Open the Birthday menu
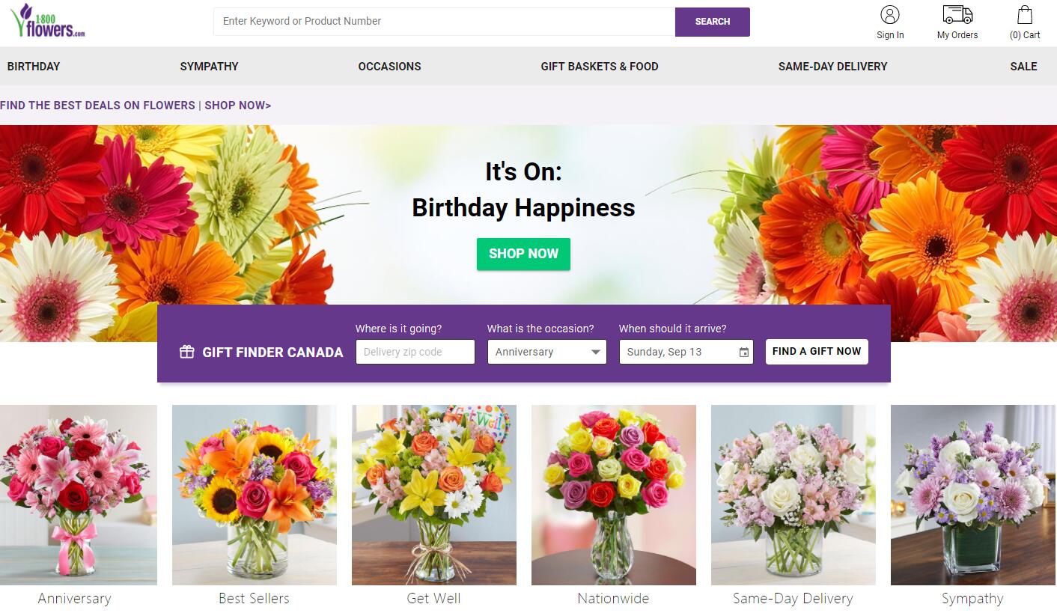Image resolution: width=1057 pixels, height=613 pixels. coord(34,67)
